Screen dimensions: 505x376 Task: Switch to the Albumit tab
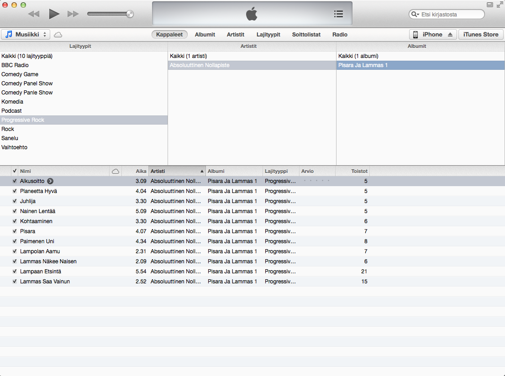[205, 35]
